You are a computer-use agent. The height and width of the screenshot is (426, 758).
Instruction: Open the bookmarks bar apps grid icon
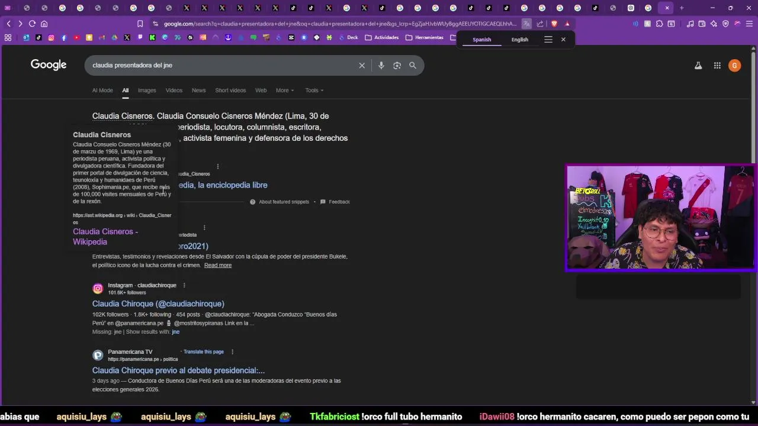pos(8,37)
